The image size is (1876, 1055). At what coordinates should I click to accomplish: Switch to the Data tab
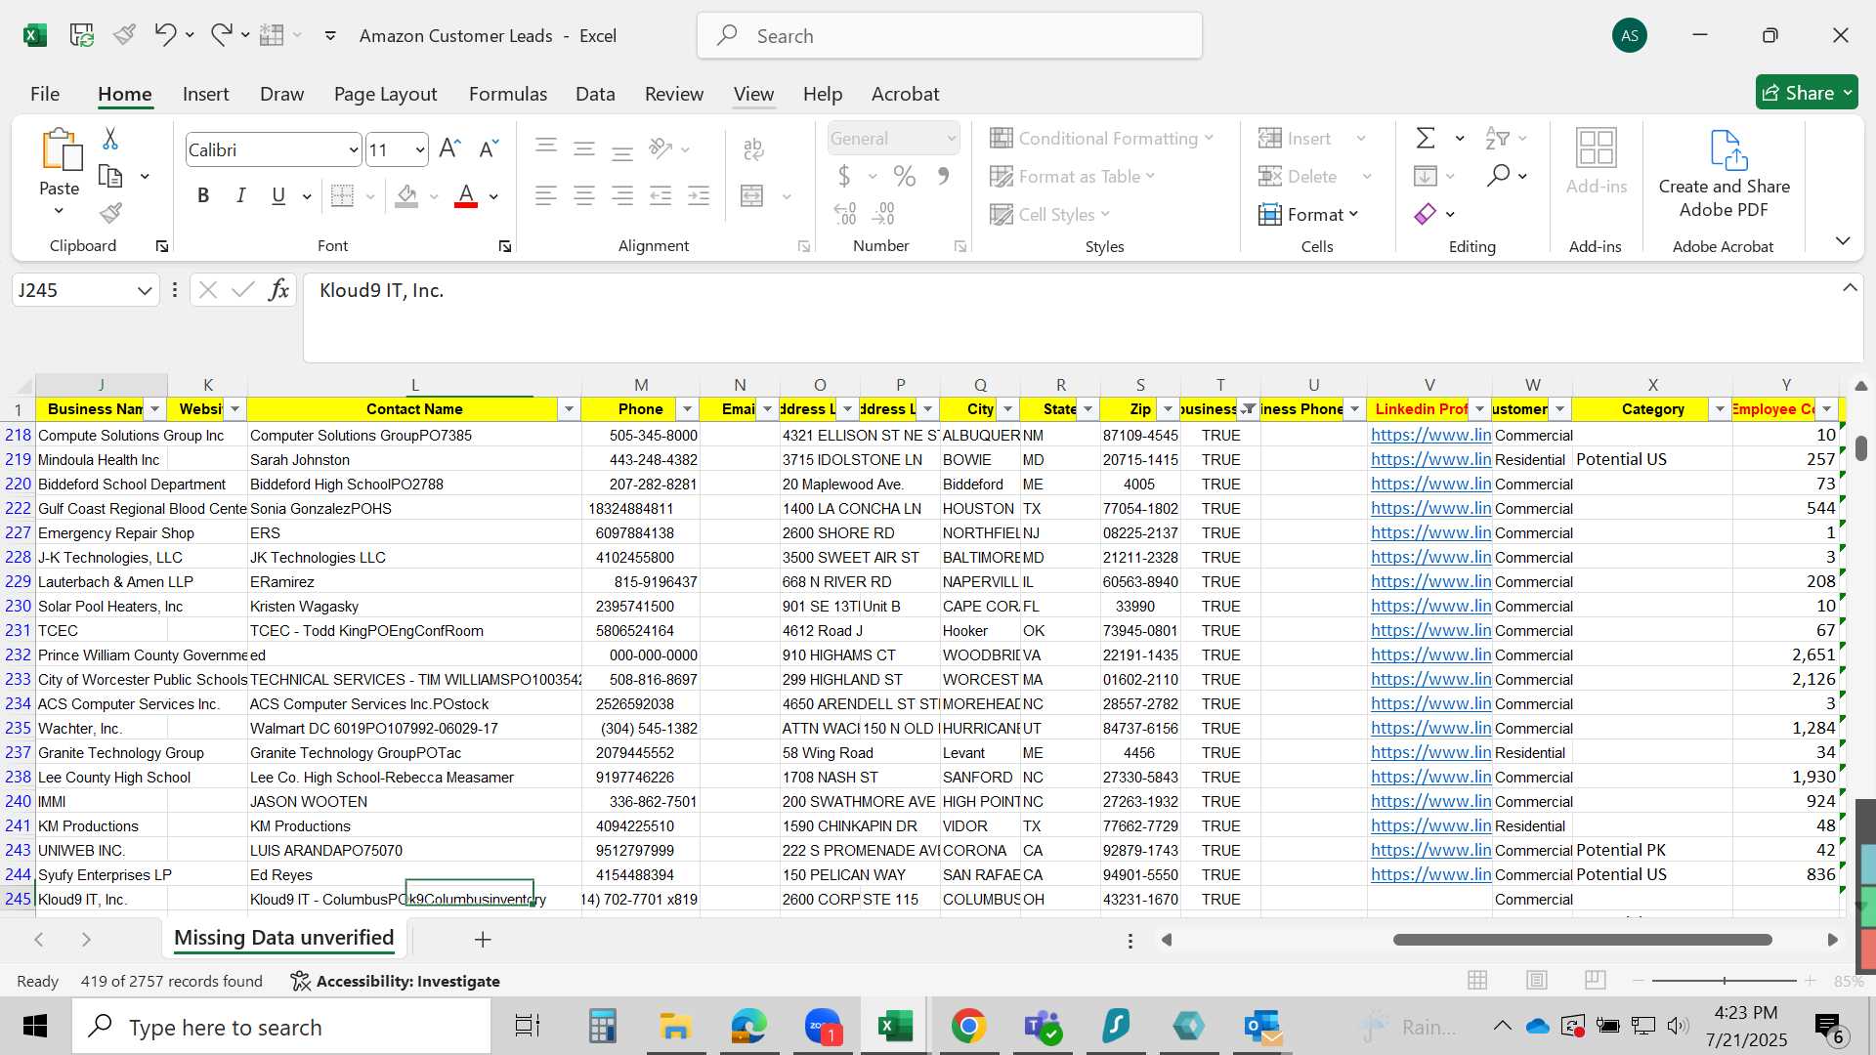coord(595,94)
